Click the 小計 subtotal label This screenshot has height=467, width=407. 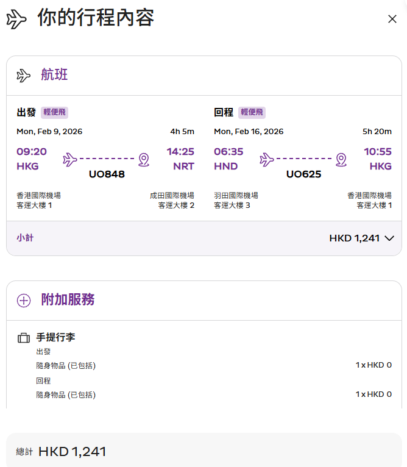click(x=25, y=238)
